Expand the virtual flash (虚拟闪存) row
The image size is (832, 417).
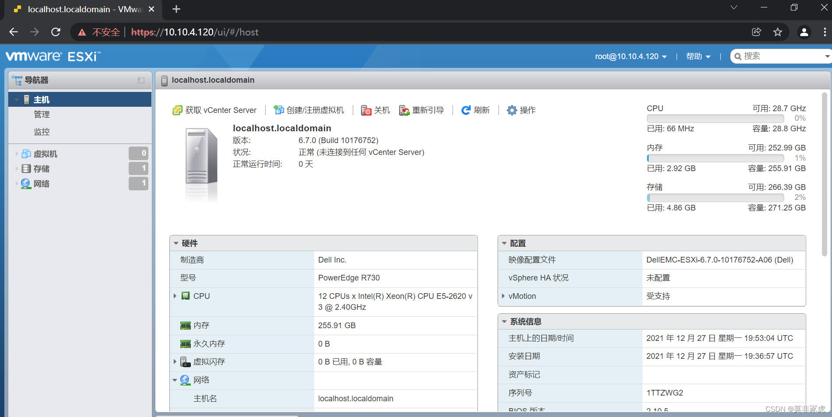click(x=175, y=362)
